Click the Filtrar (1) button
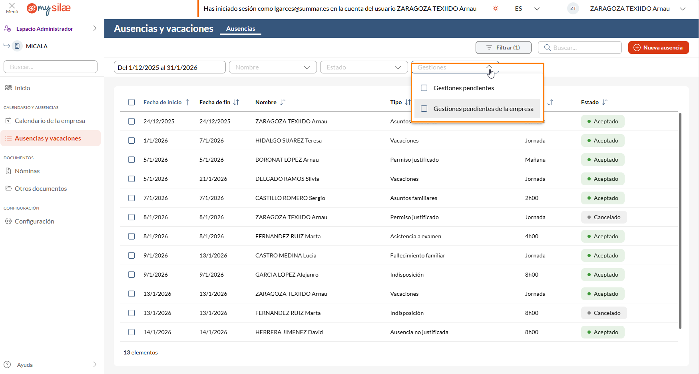This screenshot has width=699, height=374. (x=503, y=47)
